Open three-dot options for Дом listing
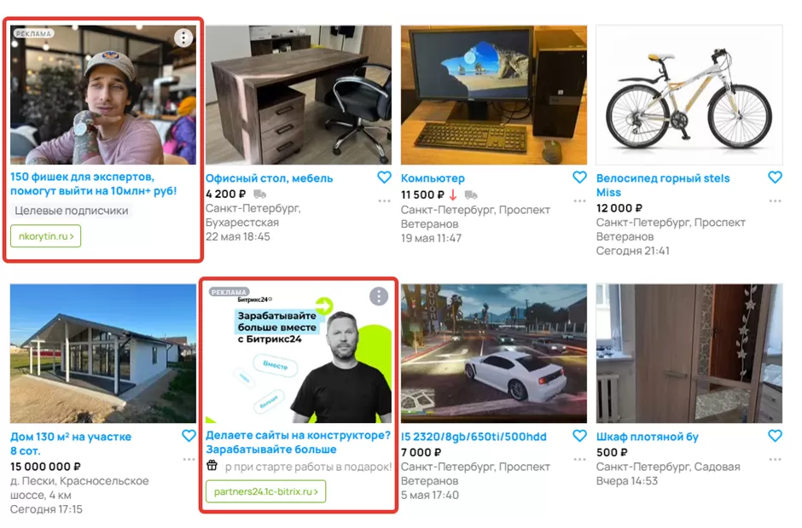 point(189,459)
